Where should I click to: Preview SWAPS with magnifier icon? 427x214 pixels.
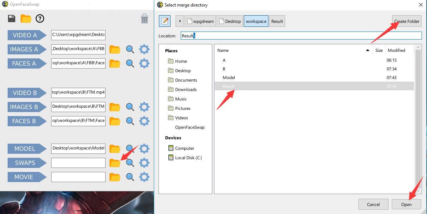[x=130, y=163]
